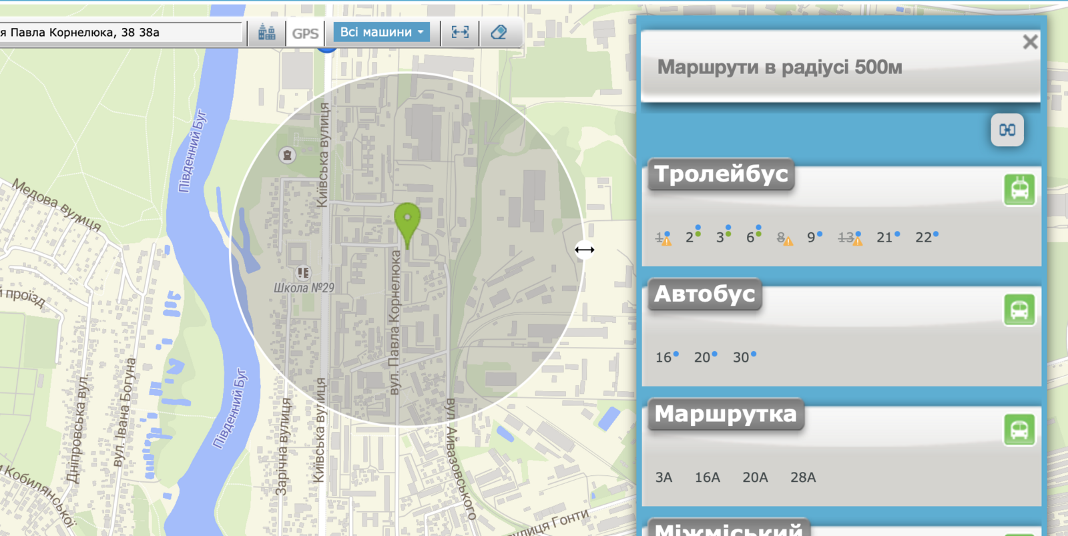
Task: Click the distance measure ruler icon
Action: click(460, 32)
